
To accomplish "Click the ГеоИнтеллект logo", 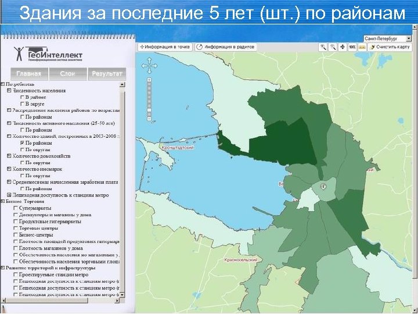I will click(x=48, y=54).
